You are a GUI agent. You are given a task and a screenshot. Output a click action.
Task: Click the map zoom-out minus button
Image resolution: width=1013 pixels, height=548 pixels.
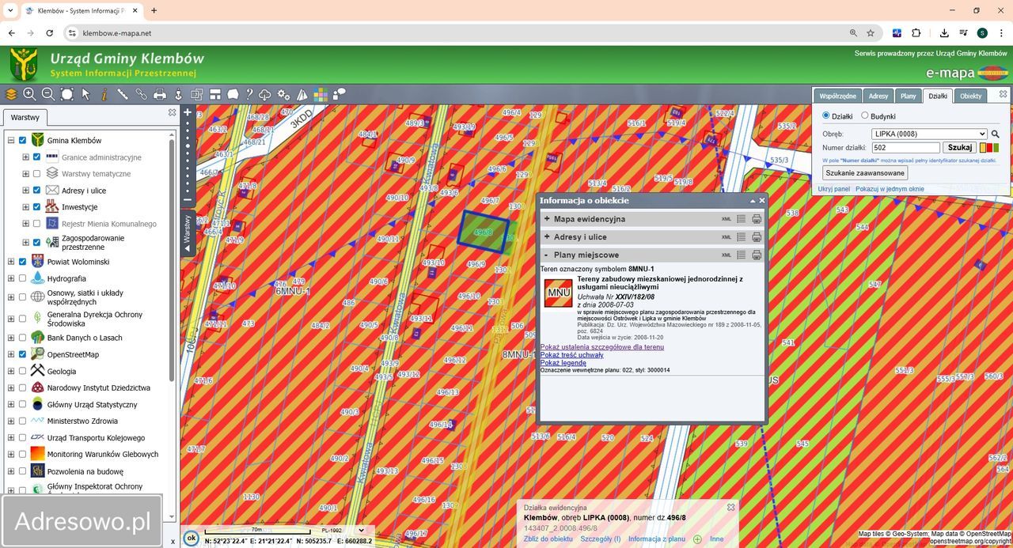[188, 201]
